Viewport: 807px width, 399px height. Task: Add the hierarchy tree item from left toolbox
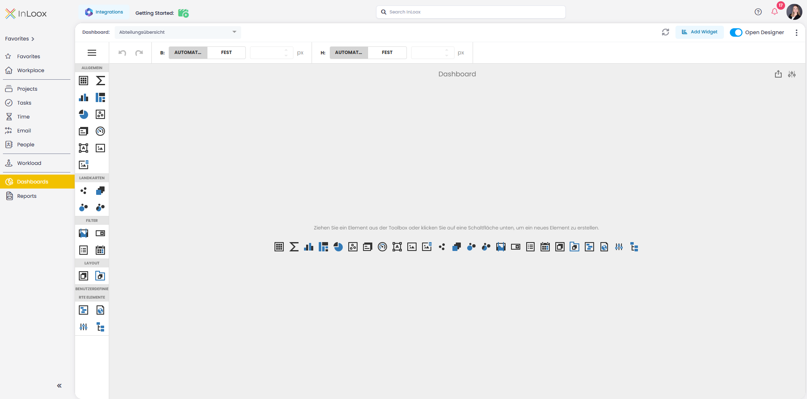coord(100,327)
